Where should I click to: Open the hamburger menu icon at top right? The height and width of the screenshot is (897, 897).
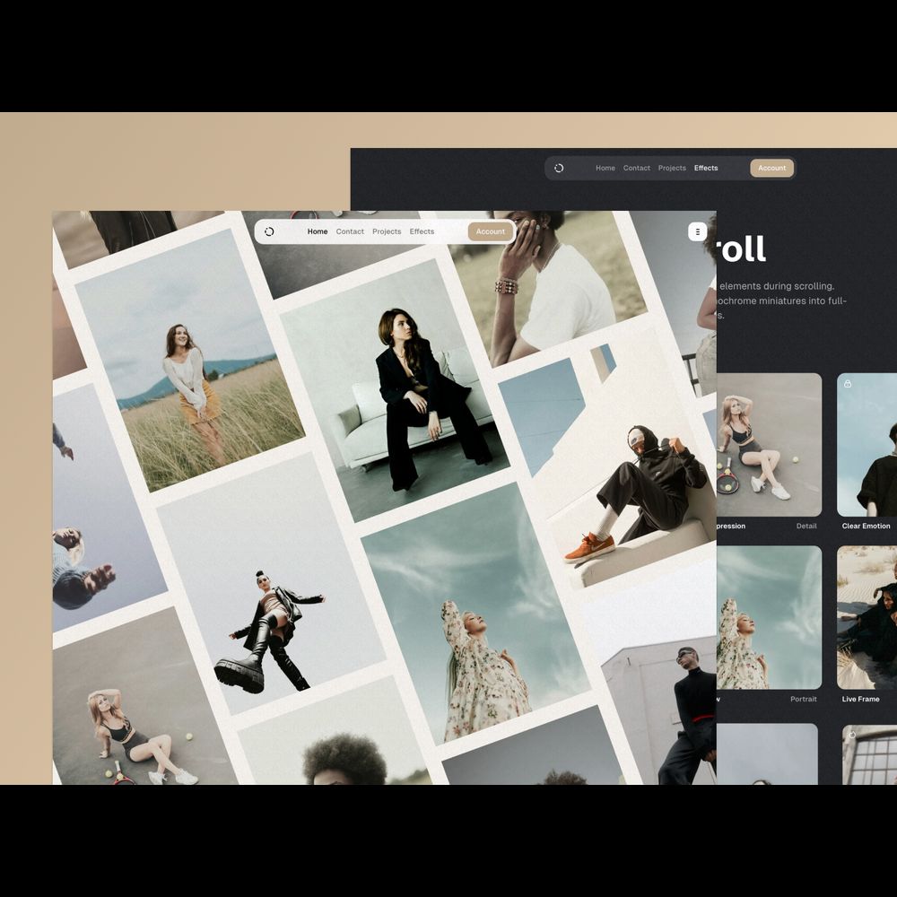click(697, 231)
